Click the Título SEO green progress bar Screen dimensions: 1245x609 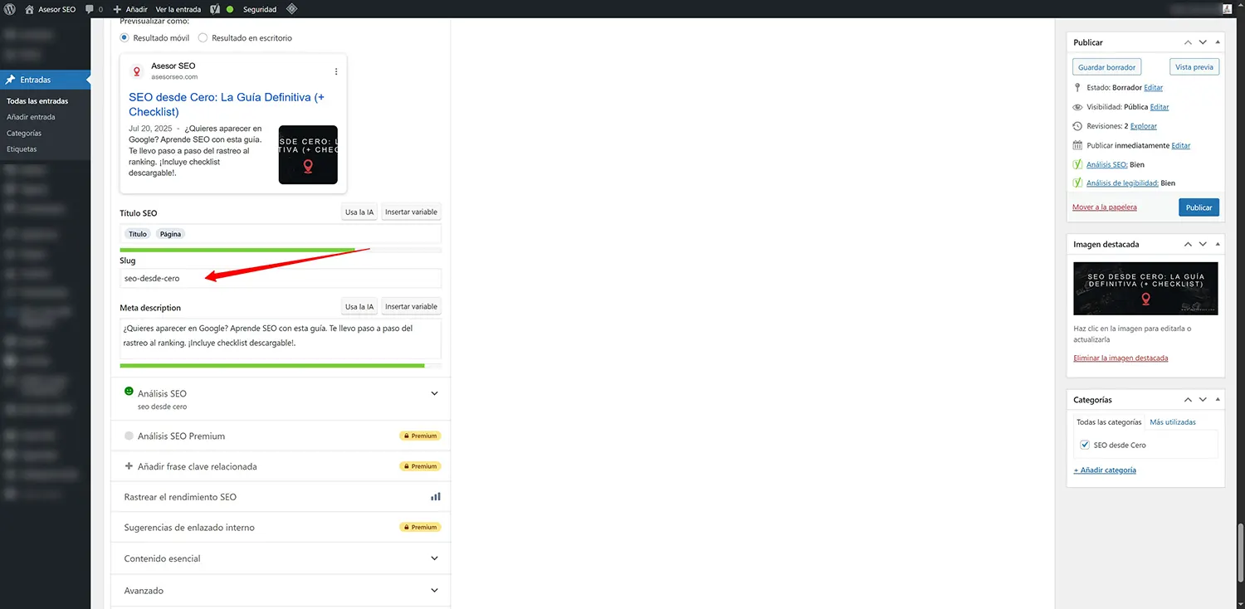(x=237, y=250)
